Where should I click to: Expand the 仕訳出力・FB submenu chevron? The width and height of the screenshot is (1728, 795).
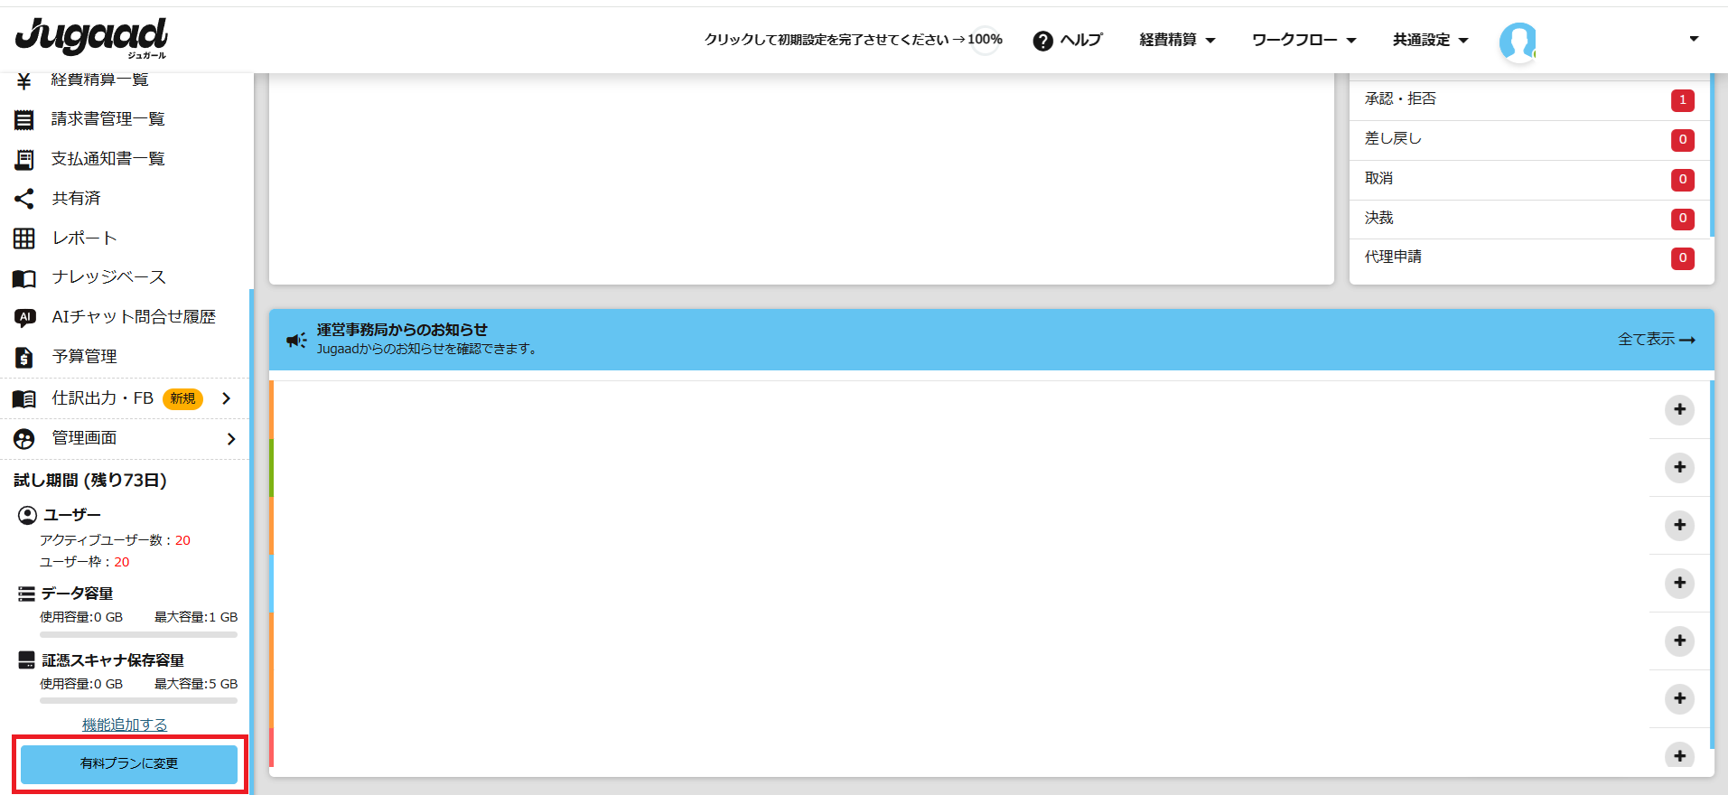[x=227, y=398]
